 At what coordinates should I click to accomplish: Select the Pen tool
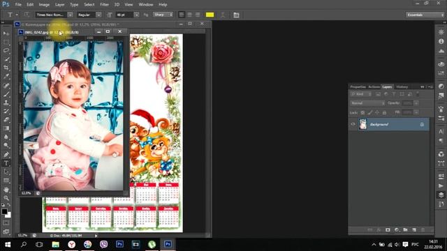(x=6, y=155)
